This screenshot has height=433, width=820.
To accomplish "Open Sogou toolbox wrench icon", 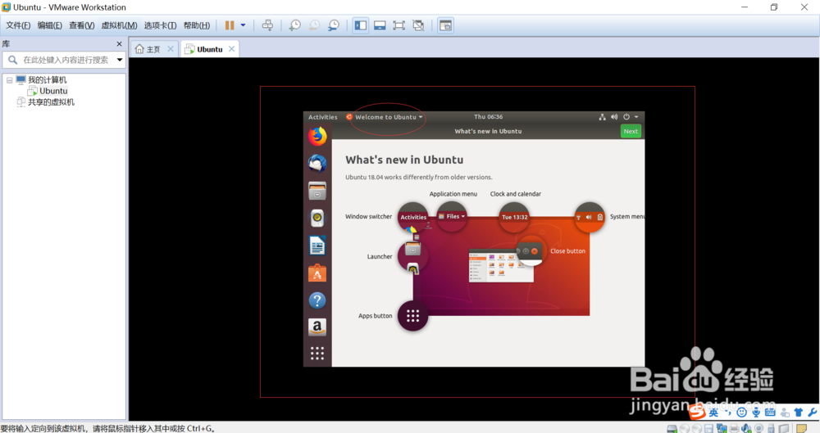I will 812,413.
